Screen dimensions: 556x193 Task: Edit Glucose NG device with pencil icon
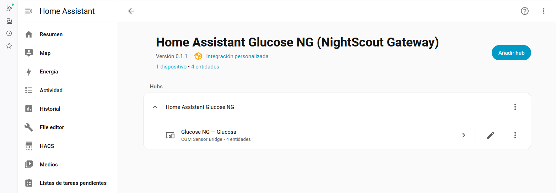491,135
